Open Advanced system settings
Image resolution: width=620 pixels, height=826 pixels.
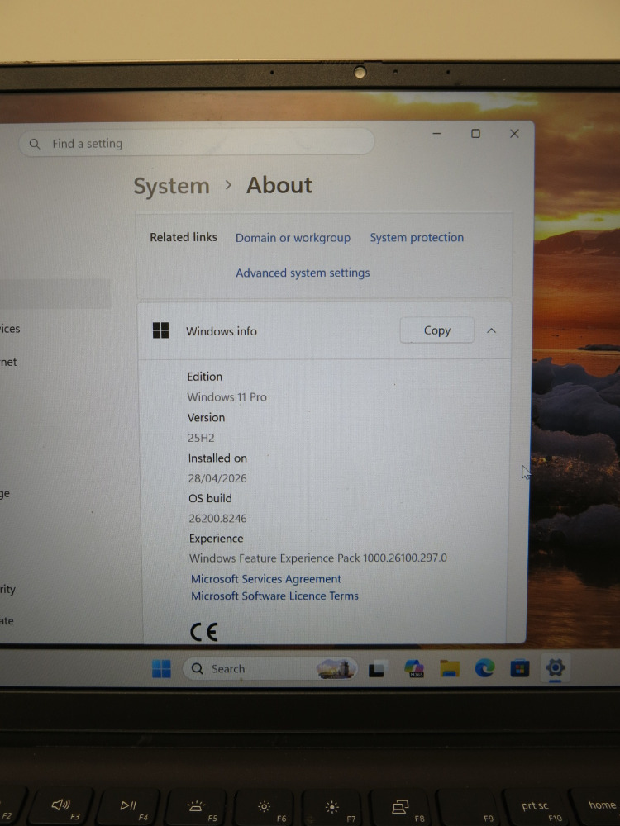tap(303, 273)
